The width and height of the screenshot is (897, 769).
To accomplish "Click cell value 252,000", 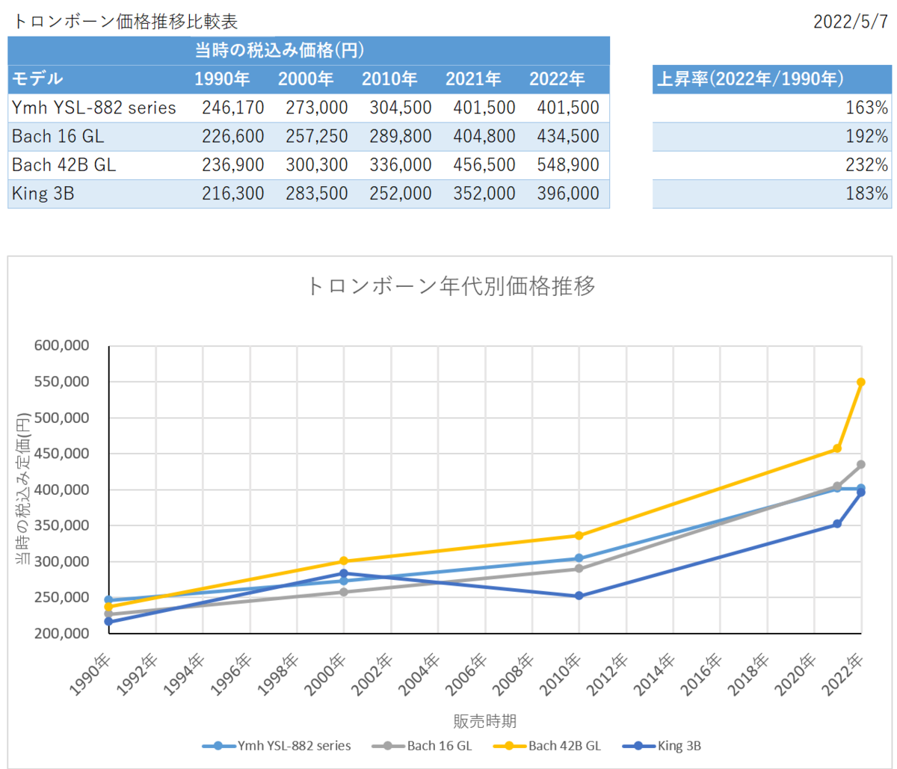I will point(401,194).
